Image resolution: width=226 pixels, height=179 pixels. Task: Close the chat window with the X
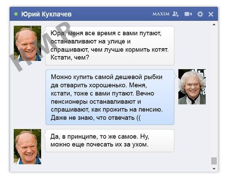tap(211, 14)
